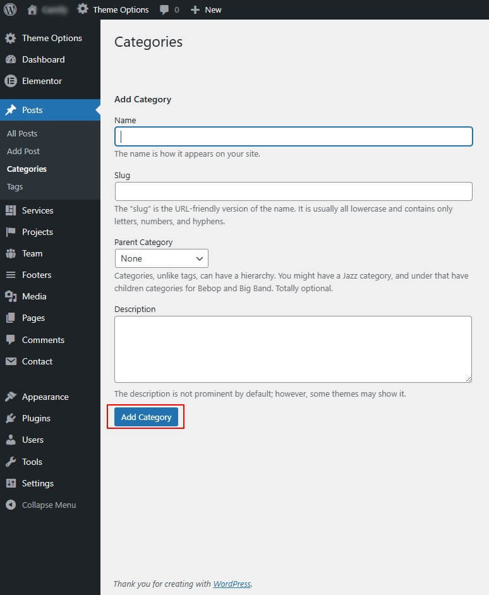Select Add Post in Posts submenu
Viewport: 489px width, 595px height.
coord(23,151)
